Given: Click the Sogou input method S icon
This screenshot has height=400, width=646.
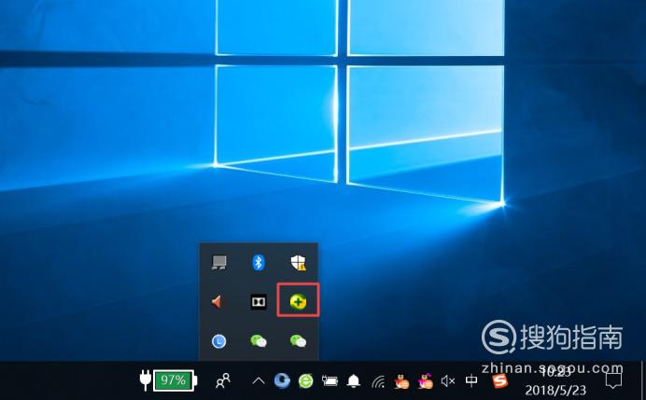Looking at the screenshot, I should tap(499, 381).
